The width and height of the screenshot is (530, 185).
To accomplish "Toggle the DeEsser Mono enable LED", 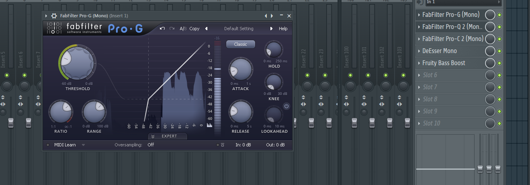I will pyautogui.click(x=499, y=51).
